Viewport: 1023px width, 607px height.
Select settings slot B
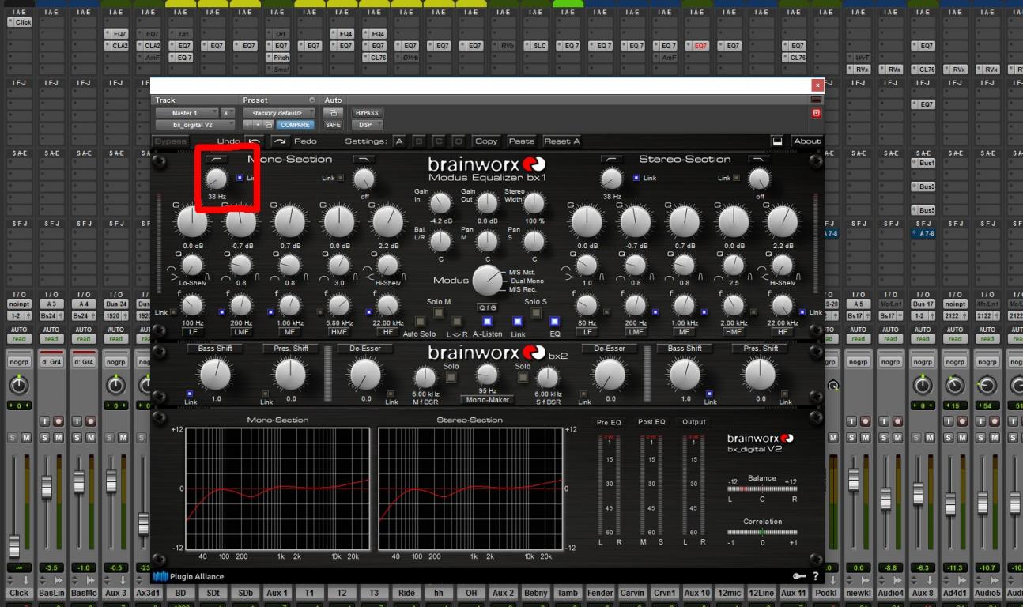(421, 141)
